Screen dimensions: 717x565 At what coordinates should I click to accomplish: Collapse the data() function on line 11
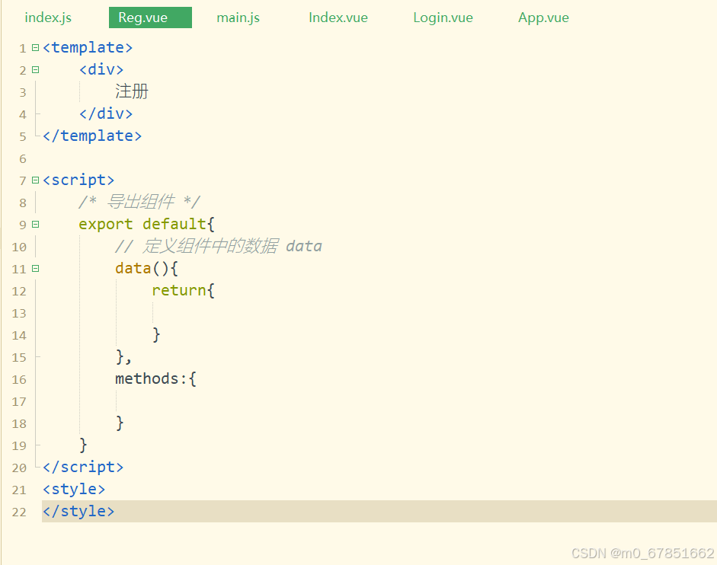pyautogui.click(x=35, y=268)
